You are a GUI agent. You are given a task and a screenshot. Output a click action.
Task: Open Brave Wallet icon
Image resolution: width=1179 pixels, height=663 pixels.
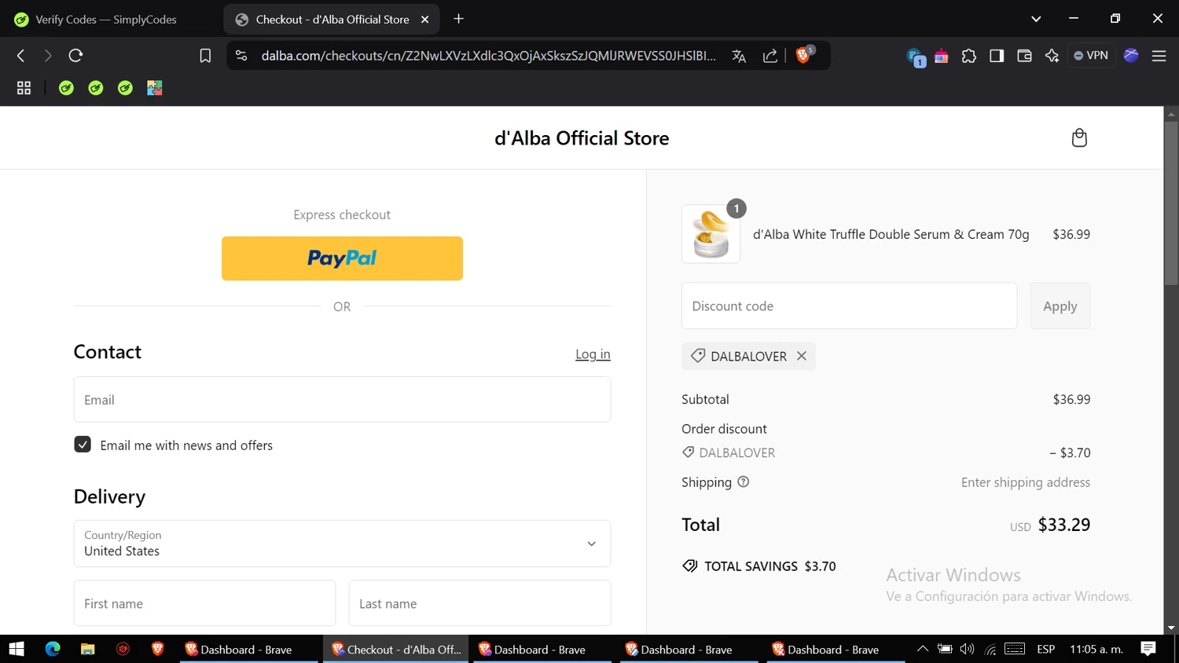coord(1024,56)
